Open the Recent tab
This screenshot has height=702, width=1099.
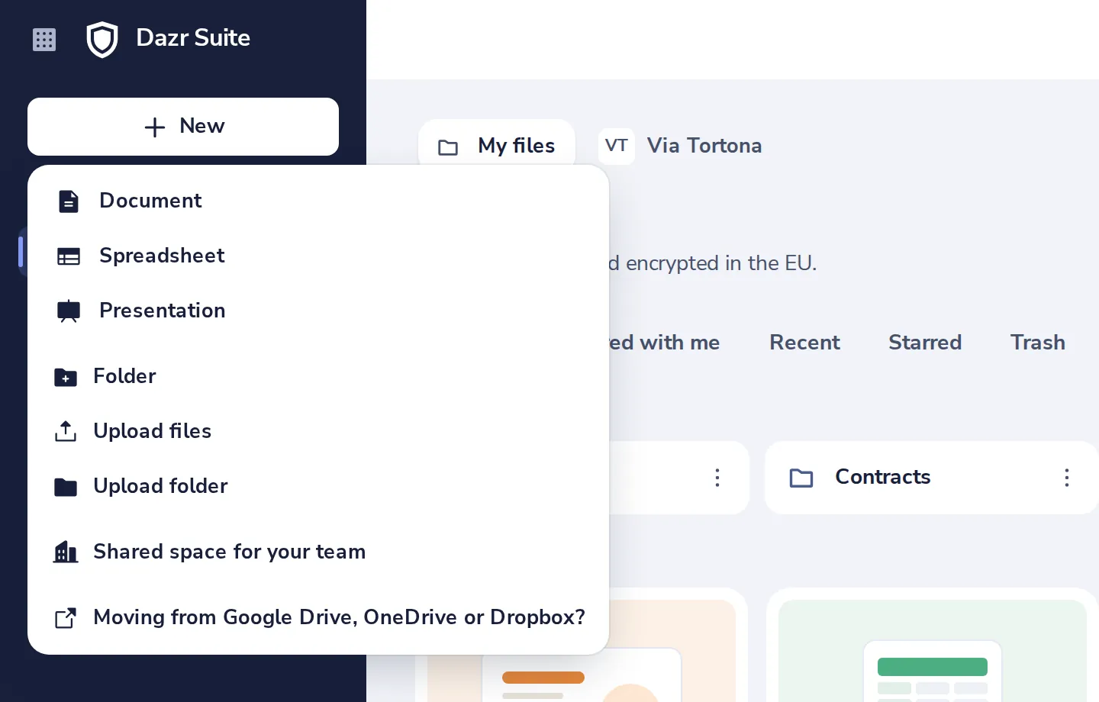[x=804, y=343]
